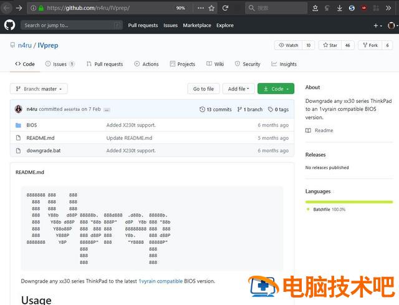Open the Projects tab

(x=183, y=64)
